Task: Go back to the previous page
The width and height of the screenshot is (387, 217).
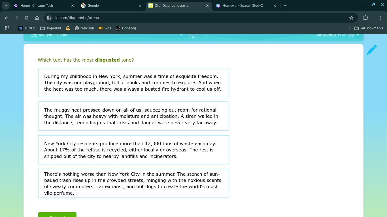Action: [6, 18]
